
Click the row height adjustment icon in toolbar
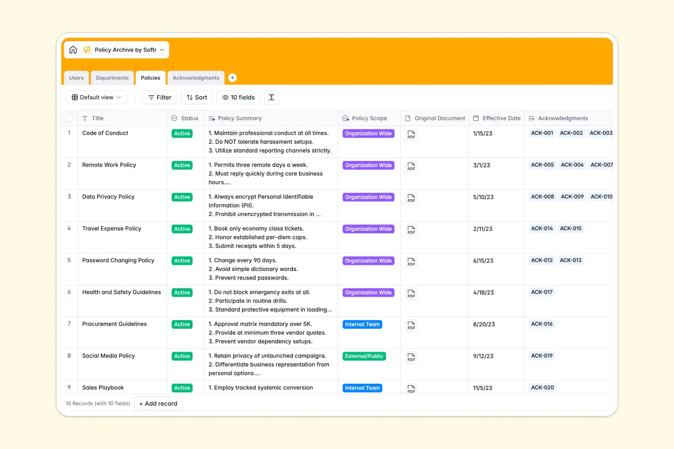click(271, 97)
